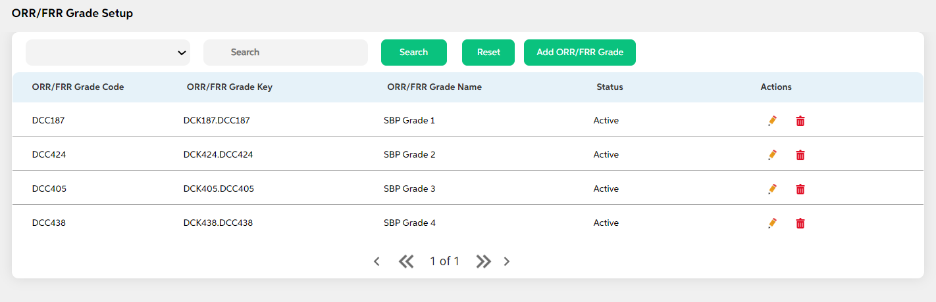Delete the SBP Grade 1 row
Viewport: 936px width, 302px height.
tap(800, 121)
